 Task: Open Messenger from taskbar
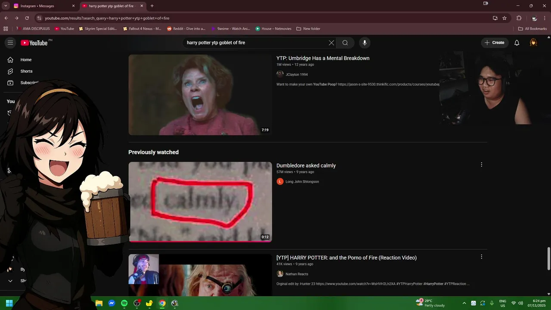pyautogui.click(x=111, y=303)
